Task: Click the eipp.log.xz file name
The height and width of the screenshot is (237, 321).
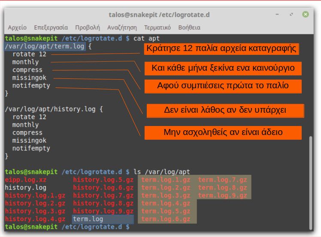Action: point(25,180)
